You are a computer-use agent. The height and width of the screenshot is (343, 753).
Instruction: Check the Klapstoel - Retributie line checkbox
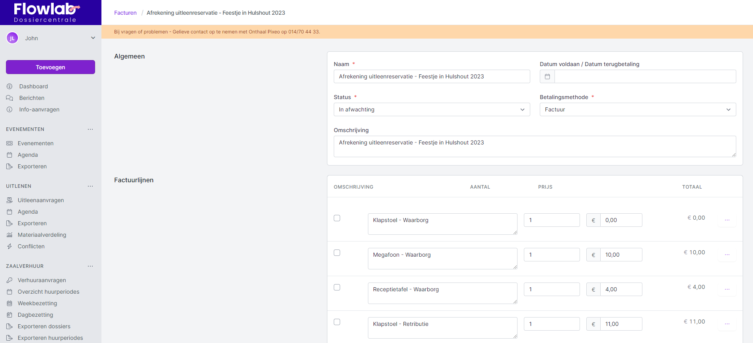click(x=337, y=322)
